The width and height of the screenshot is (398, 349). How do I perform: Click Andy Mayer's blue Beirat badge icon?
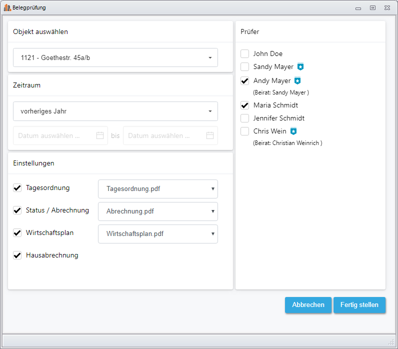click(x=297, y=80)
